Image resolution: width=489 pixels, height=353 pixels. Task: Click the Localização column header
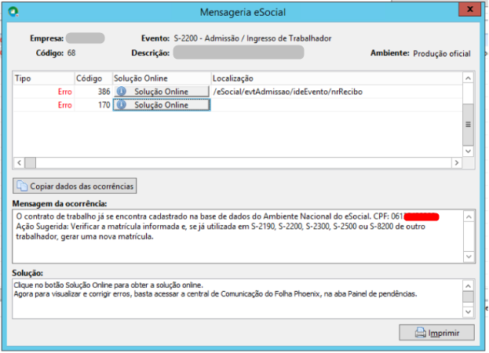pyautogui.click(x=337, y=78)
